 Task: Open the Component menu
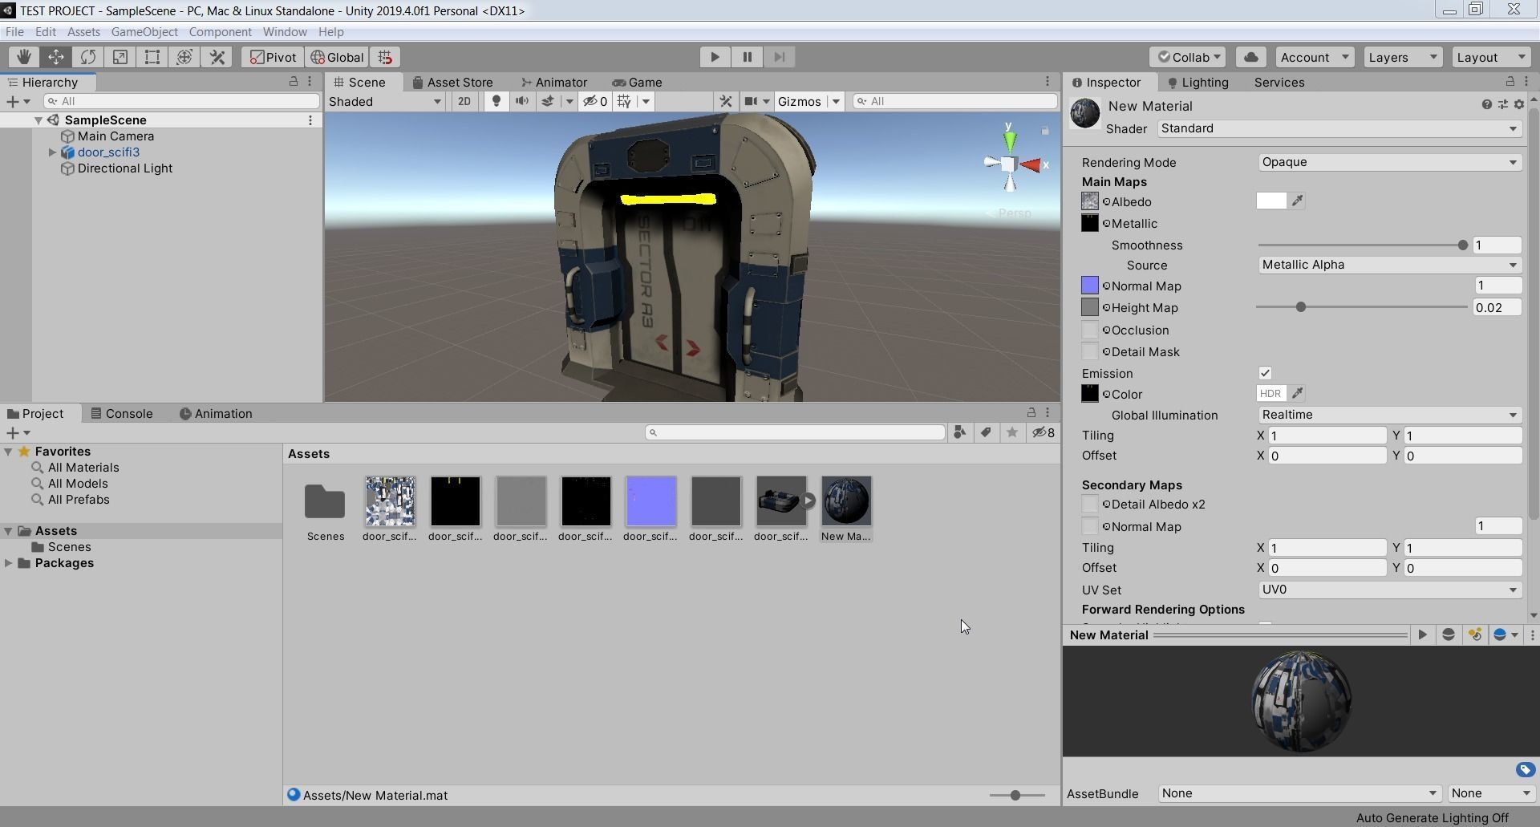(x=220, y=32)
